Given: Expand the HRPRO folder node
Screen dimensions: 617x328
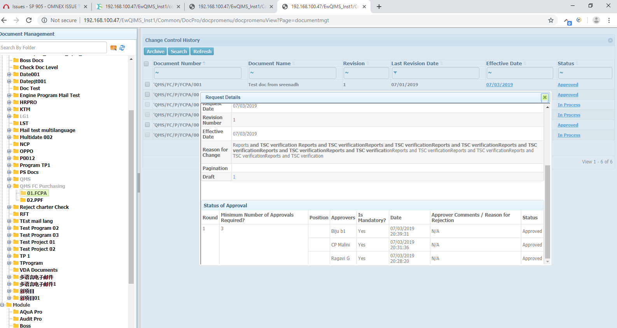Looking at the screenshot, I should click(9, 102).
